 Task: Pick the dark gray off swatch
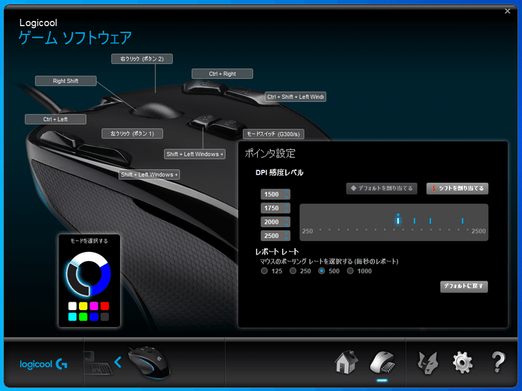click(104, 317)
